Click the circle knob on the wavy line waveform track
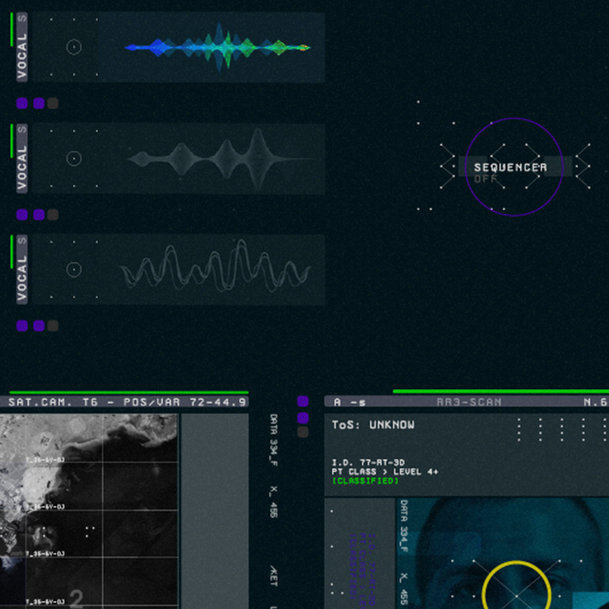Viewport: 609px width, 609px height. coord(74,270)
